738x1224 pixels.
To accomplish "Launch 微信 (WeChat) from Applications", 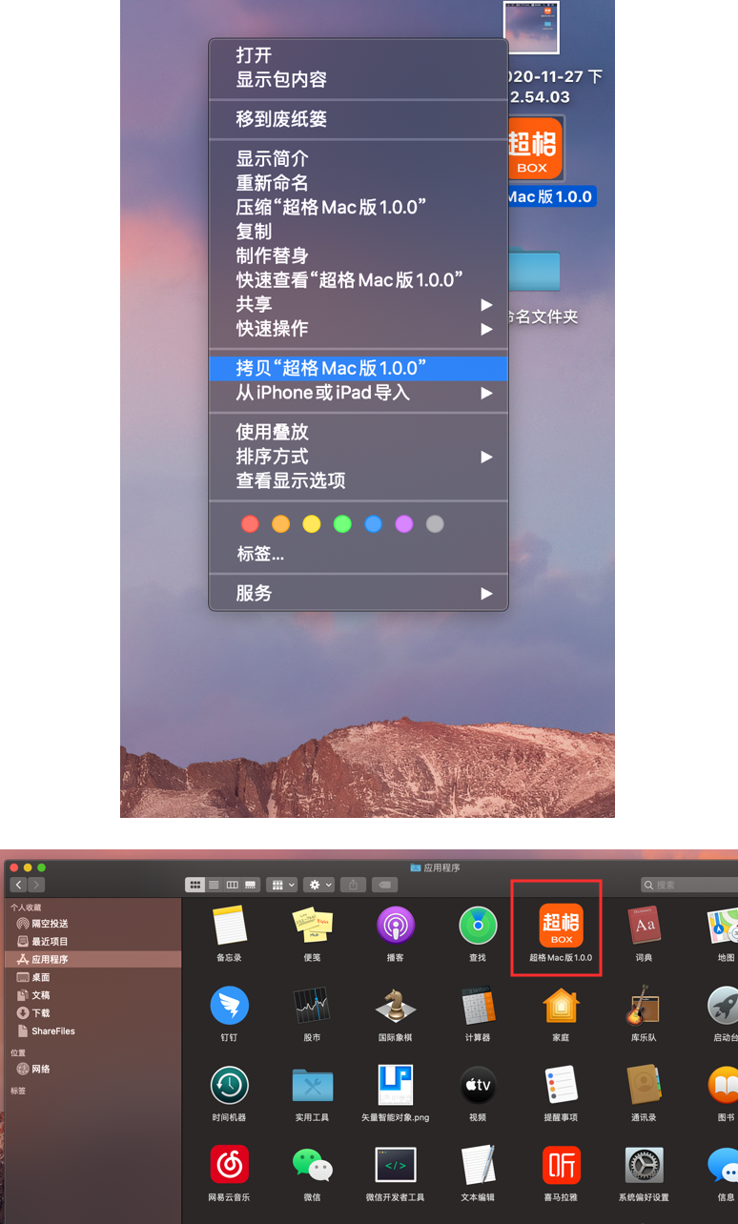I will point(312,1165).
